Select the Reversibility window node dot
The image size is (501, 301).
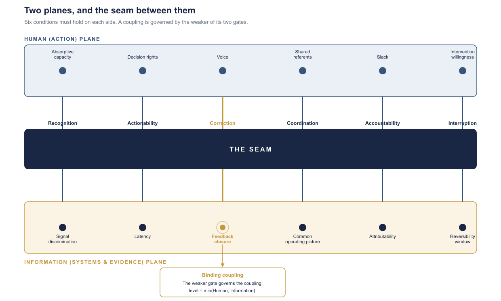[x=463, y=227]
